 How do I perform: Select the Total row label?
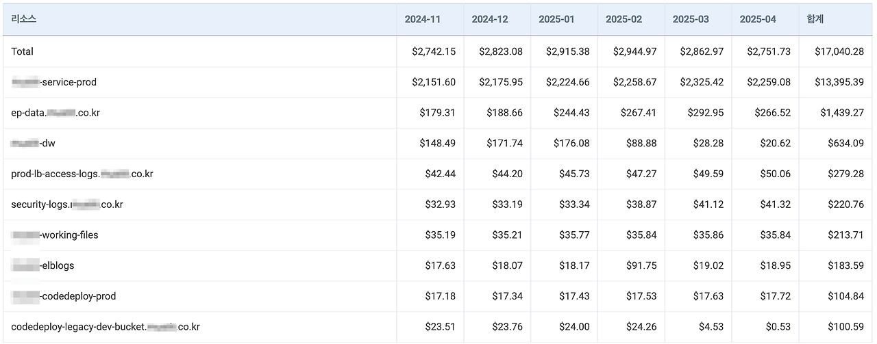[x=22, y=51]
